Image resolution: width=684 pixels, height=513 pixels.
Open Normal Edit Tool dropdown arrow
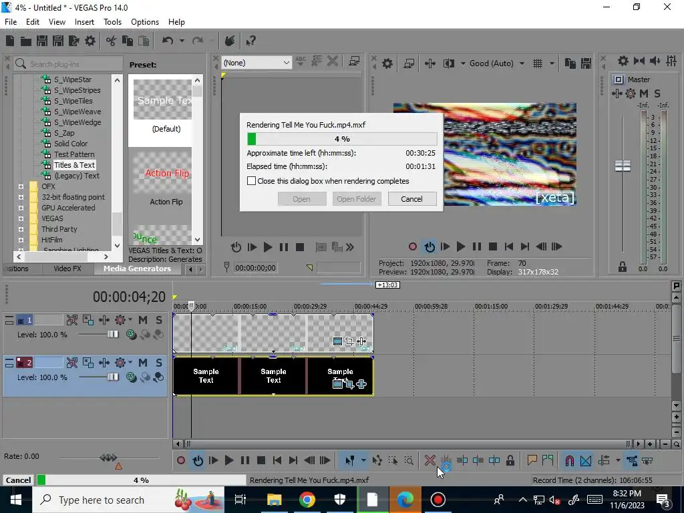click(x=363, y=460)
